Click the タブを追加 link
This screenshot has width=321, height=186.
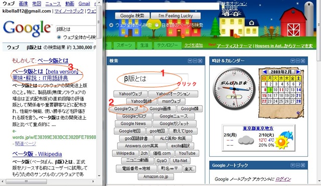(x=194, y=45)
